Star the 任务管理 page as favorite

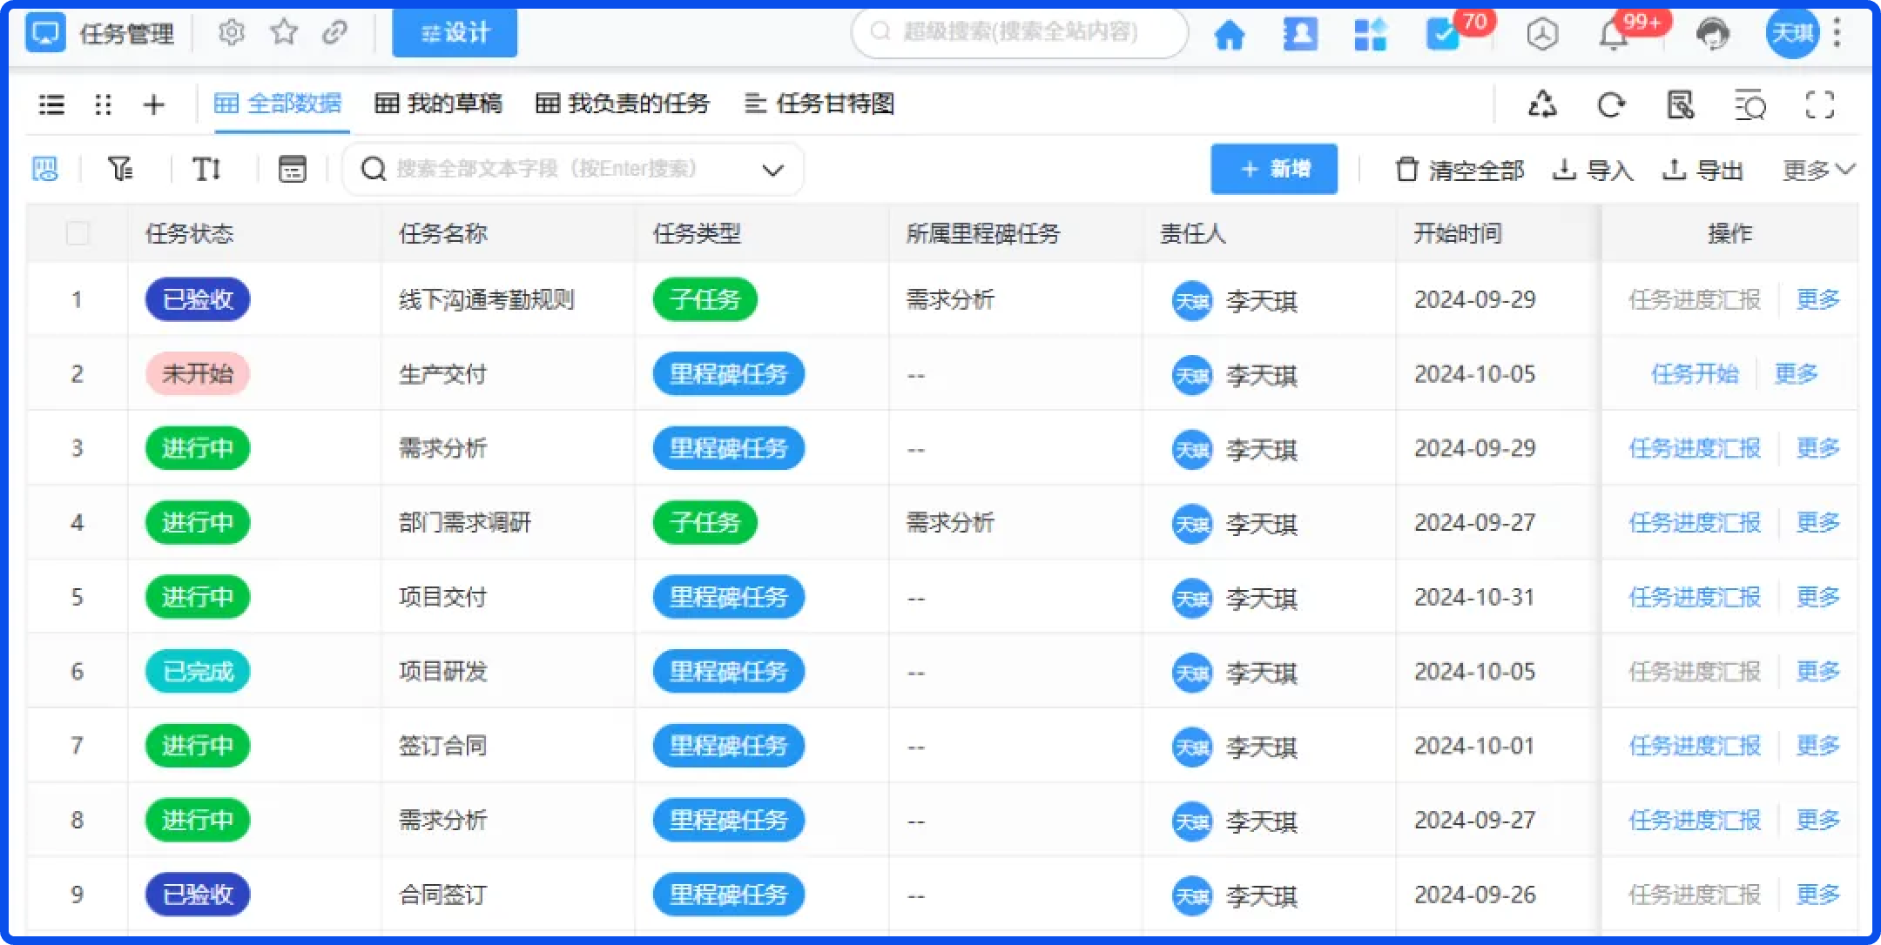click(x=285, y=32)
